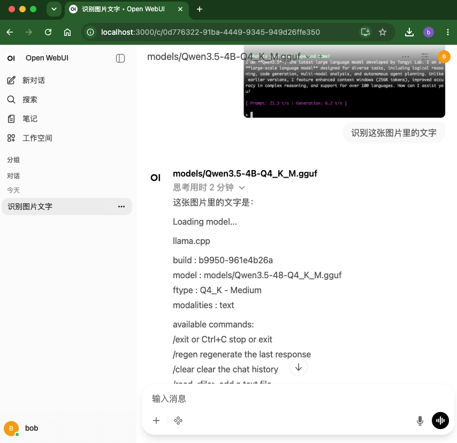This screenshot has height=443, width=457.
Task: Jump to bottom with the down-arrow button
Action: (299, 367)
